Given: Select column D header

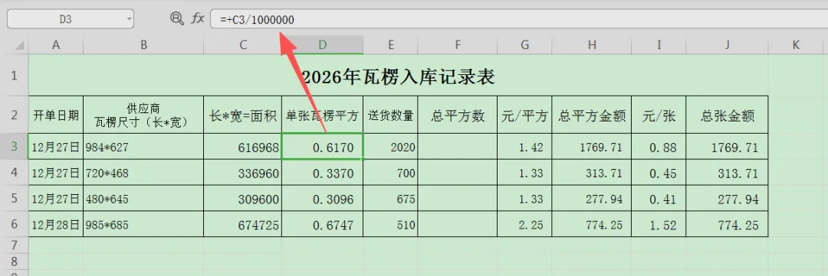Looking at the screenshot, I should click(323, 45).
